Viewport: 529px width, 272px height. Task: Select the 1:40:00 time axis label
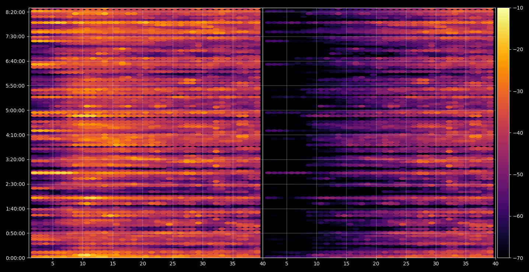click(15, 209)
